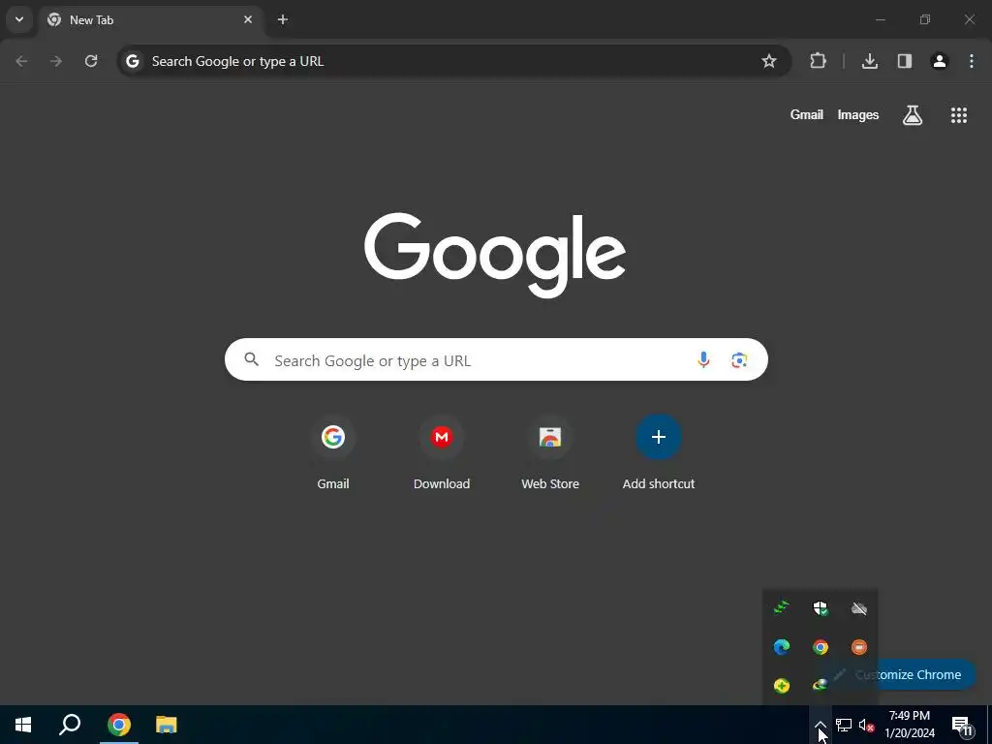The height and width of the screenshot is (744, 992).
Task: Open the Google apps grid
Action: (959, 114)
